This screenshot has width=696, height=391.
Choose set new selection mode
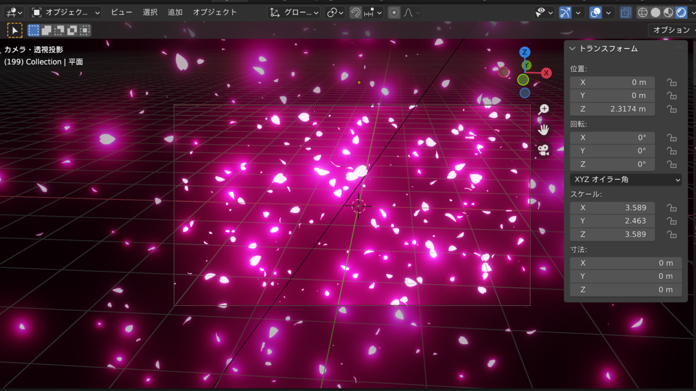point(34,30)
